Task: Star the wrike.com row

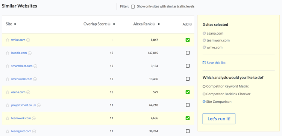Action: click(x=8, y=40)
